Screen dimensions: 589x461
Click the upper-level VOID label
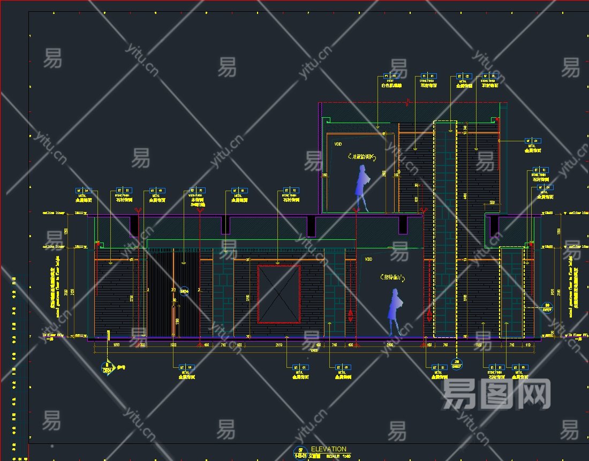[x=338, y=144]
